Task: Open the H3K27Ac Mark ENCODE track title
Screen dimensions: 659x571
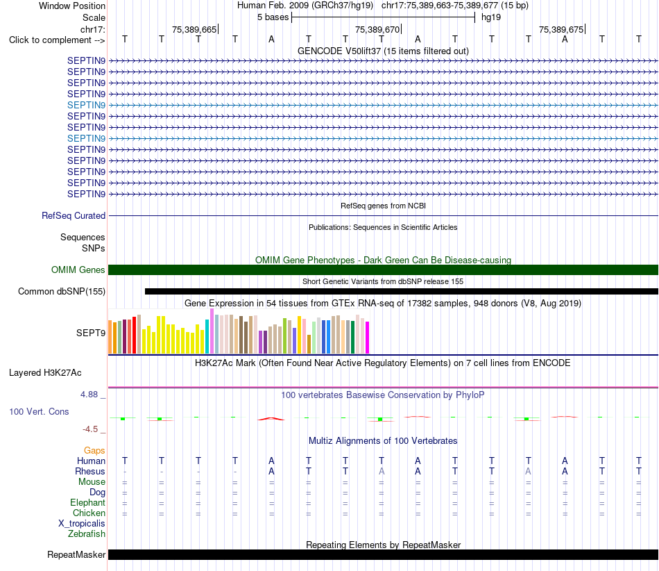Action: click(383, 363)
